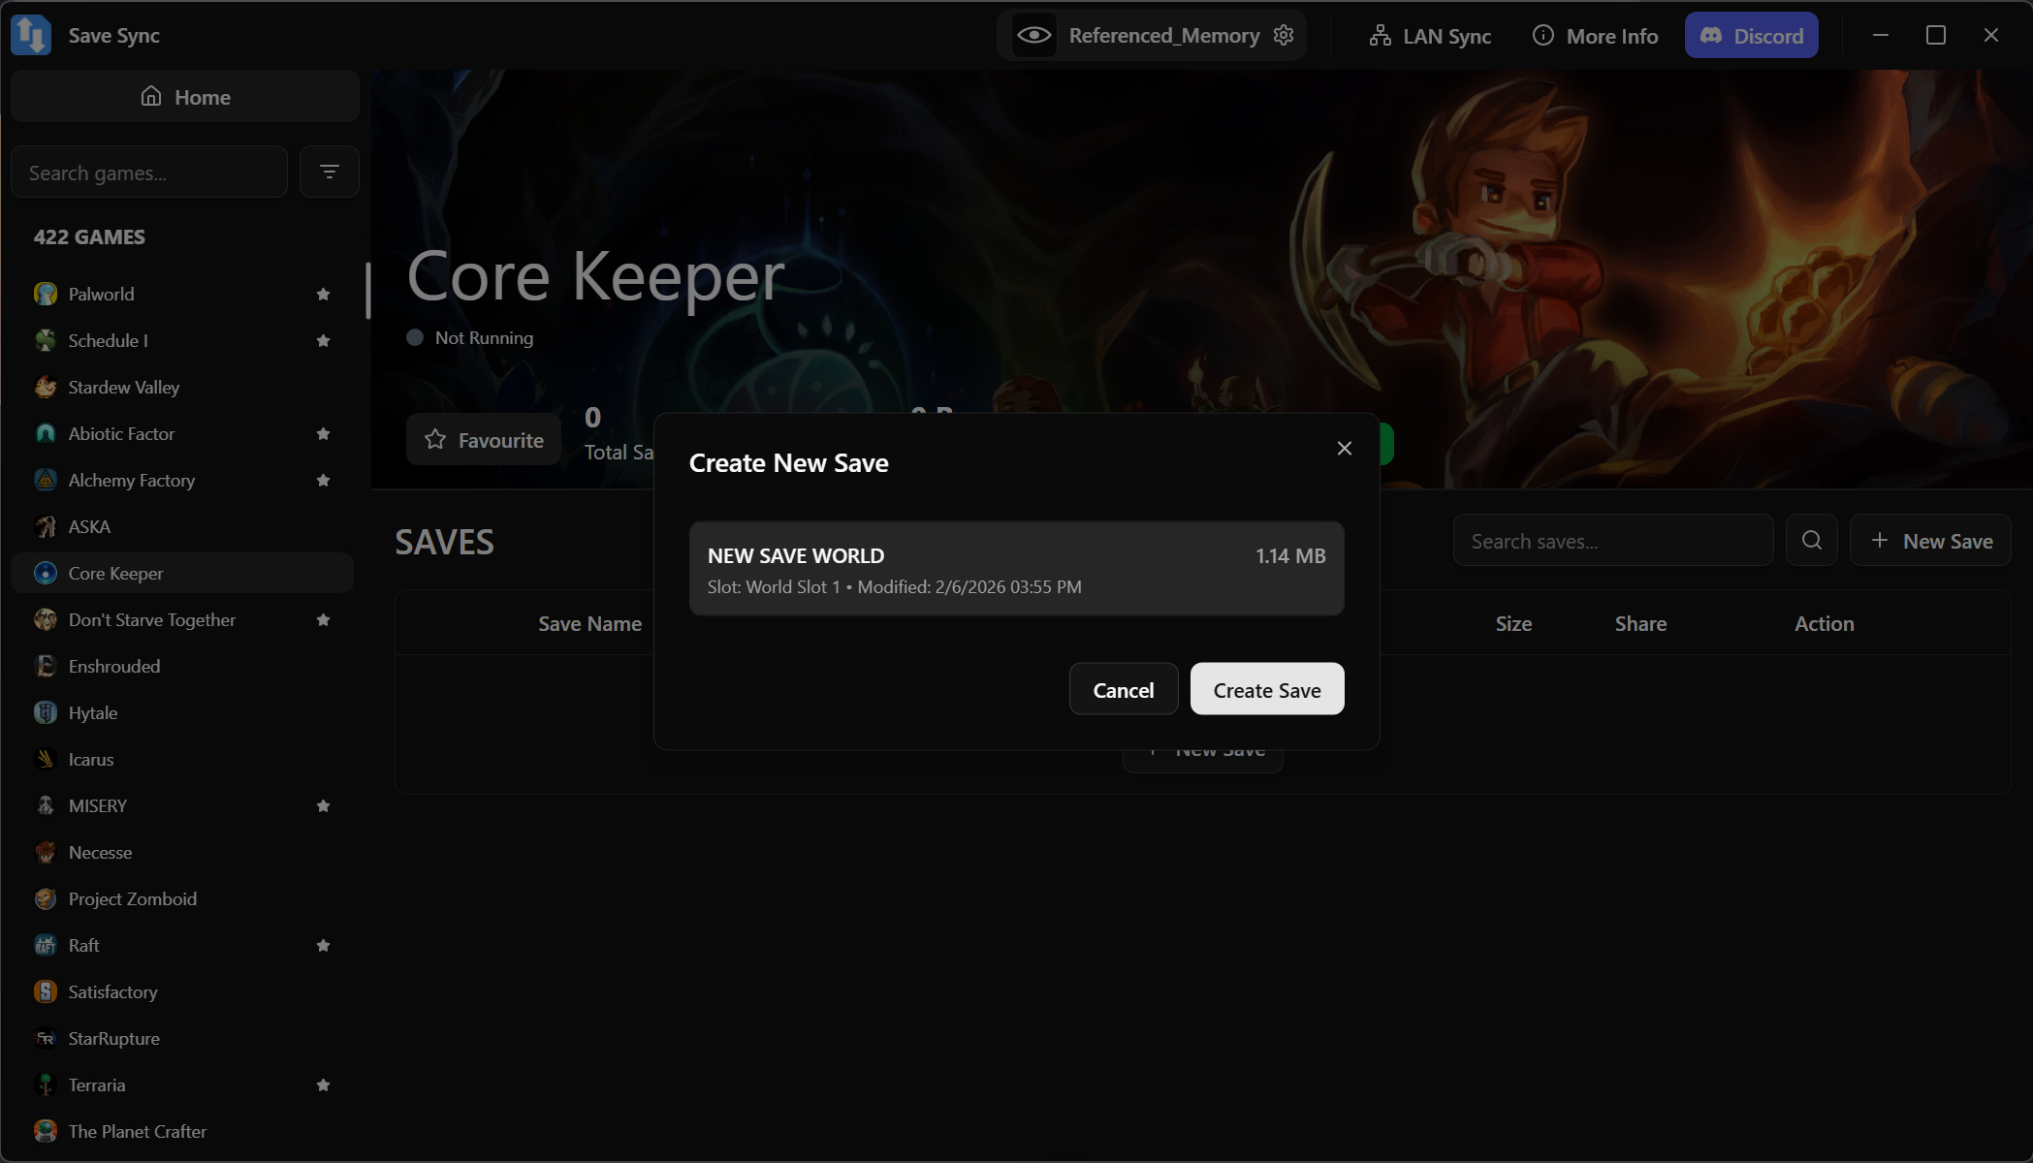Click The Planet Crafter game icon
Screen dimensions: 2033x1163
(x=46, y=1131)
